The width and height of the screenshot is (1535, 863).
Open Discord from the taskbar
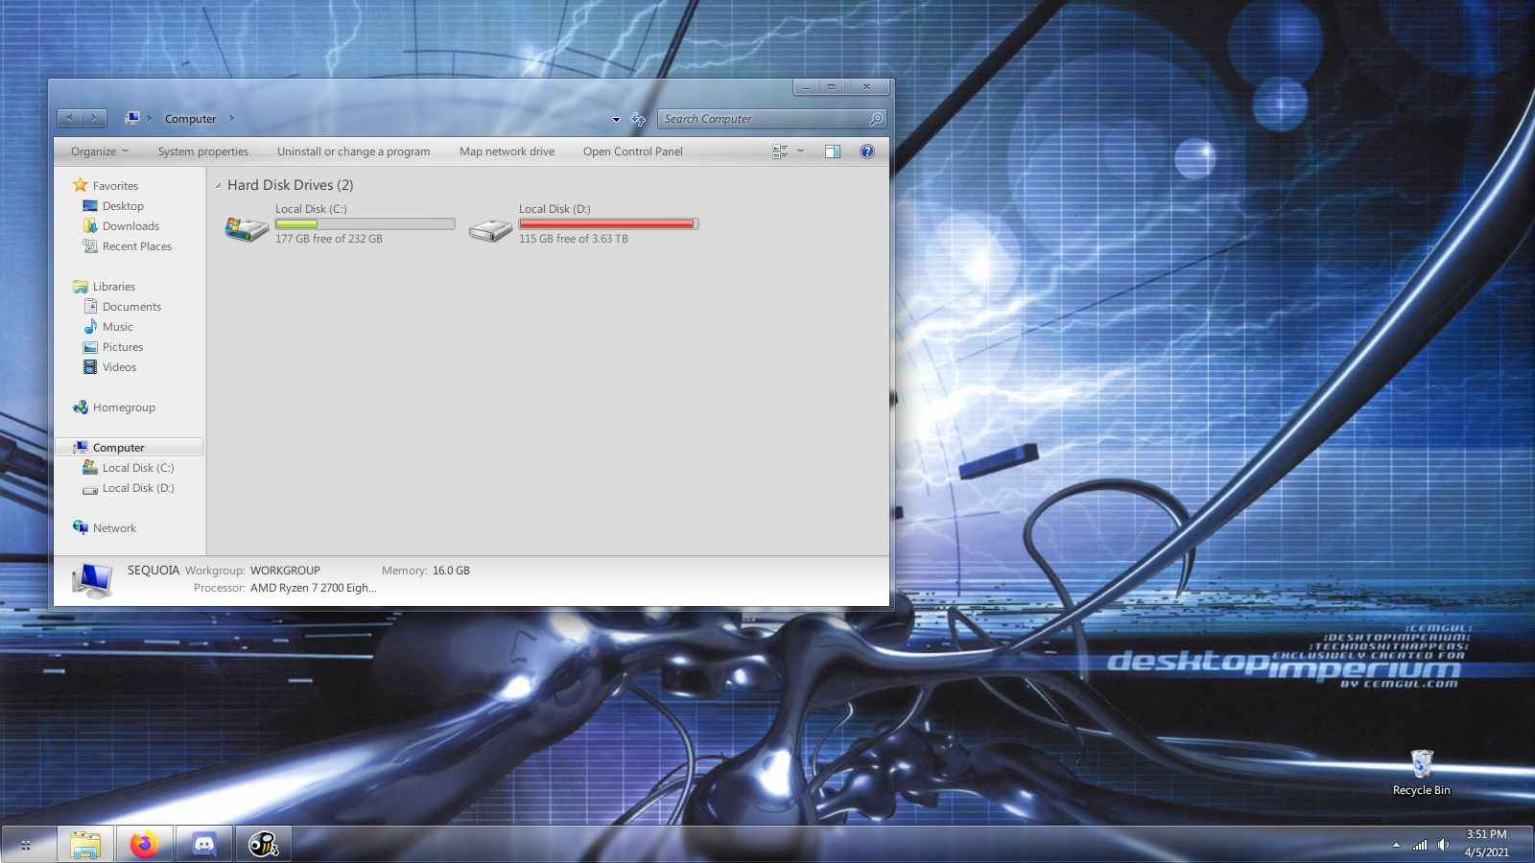[x=203, y=844]
